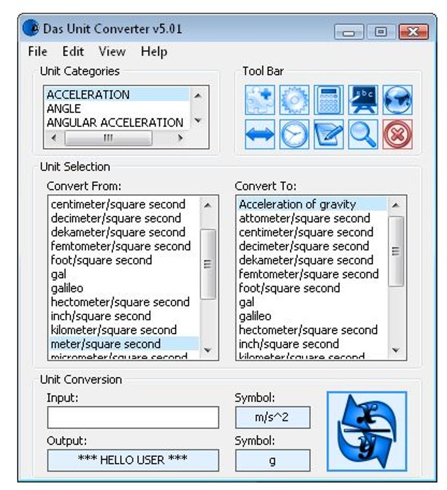Click left arrow of categories horizontal scrollbar

click(x=54, y=138)
